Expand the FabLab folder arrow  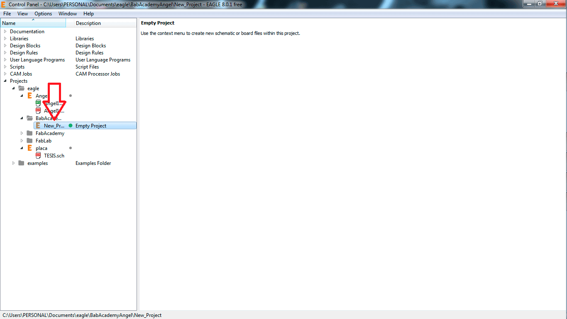pos(22,141)
